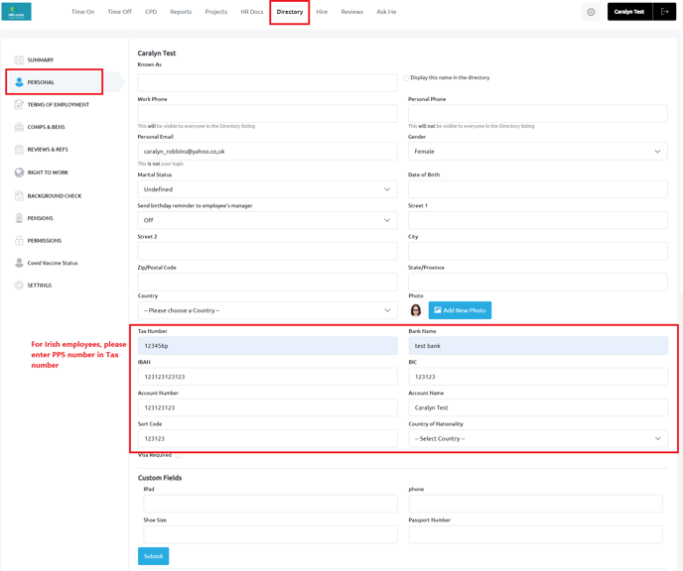Viewport: 683px width, 571px height.
Task: Open the Permissions lock icon
Action: pos(19,241)
